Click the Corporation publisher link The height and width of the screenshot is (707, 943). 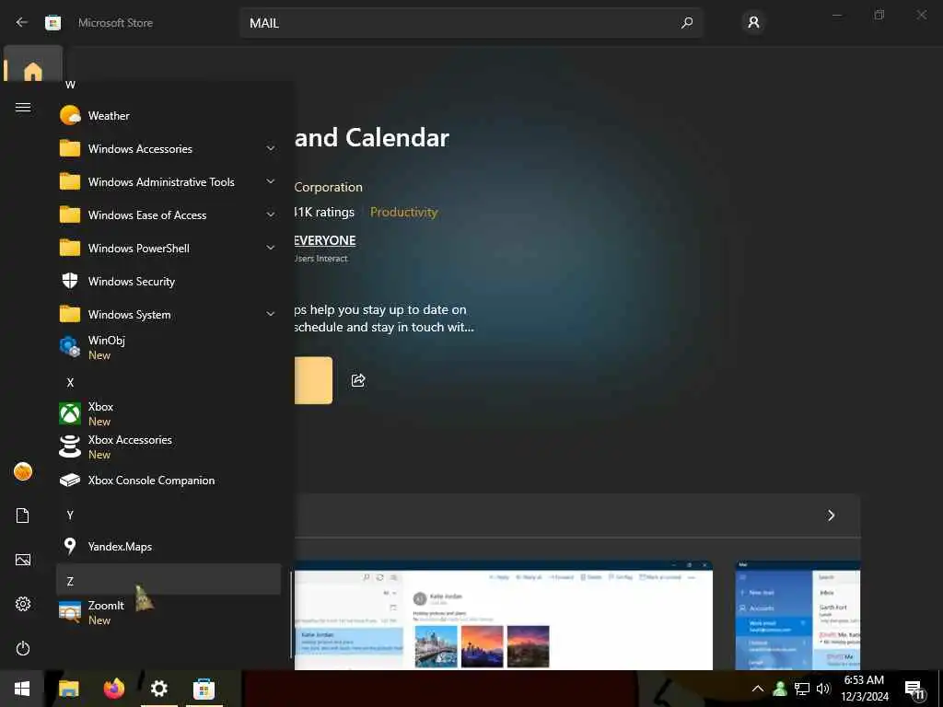pyautogui.click(x=329, y=187)
